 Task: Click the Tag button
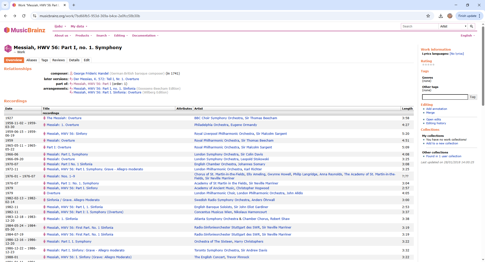point(472,97)
